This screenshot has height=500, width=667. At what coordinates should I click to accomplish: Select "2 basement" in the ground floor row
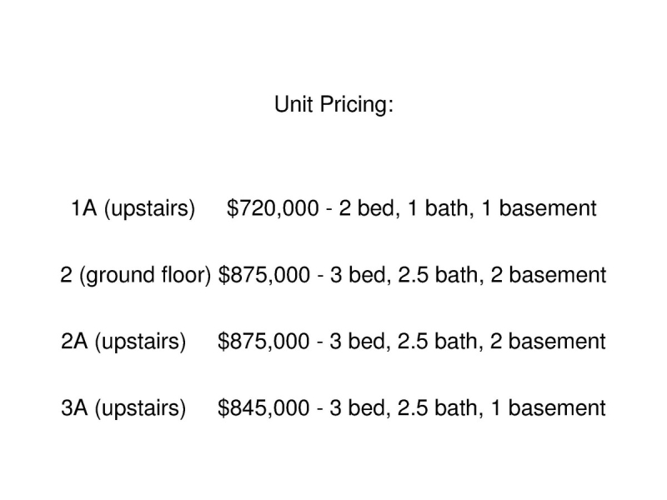[548, 275]
